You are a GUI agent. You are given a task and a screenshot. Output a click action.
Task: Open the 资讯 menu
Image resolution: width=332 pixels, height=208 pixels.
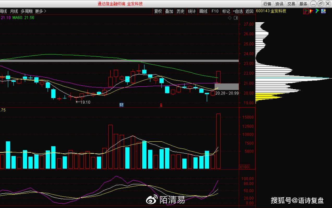click(279, 4)
